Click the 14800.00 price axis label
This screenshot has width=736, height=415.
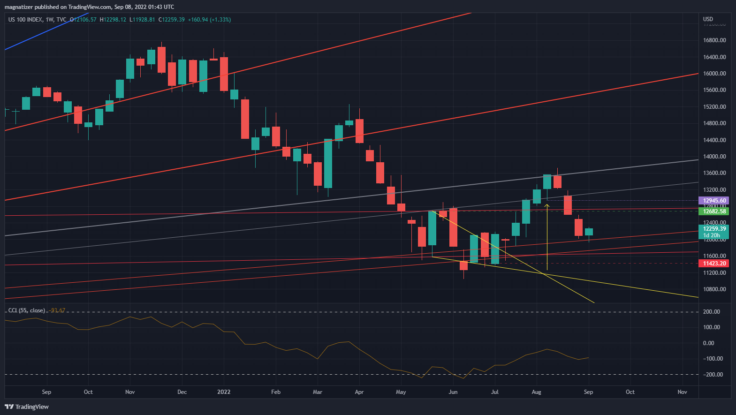(x=714, y=123)
